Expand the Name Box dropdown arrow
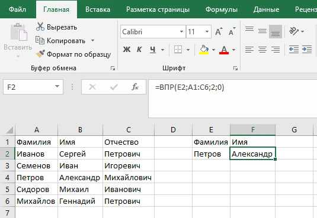The height and width of the screenshot is (218, 317). 57,87
